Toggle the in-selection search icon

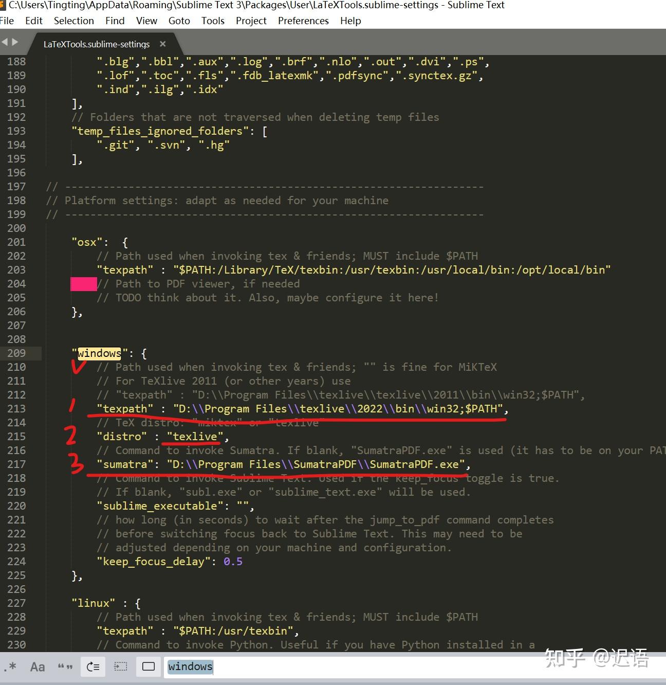120,666
